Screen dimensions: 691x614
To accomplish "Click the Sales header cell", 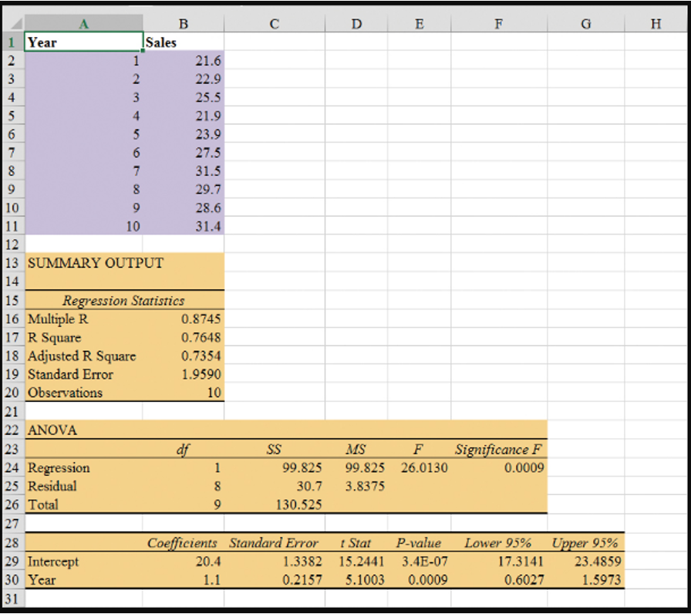I will click(183, 42).
